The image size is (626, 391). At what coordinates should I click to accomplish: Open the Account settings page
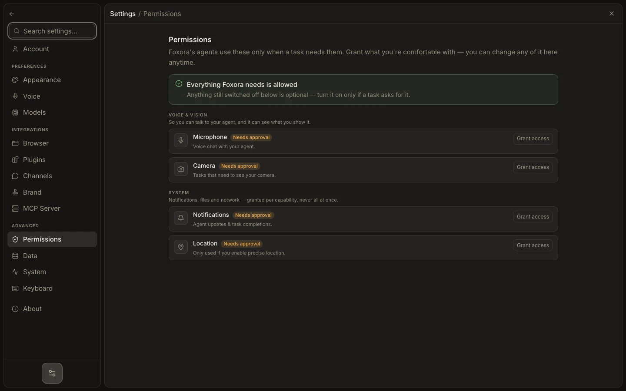point(52,49)
